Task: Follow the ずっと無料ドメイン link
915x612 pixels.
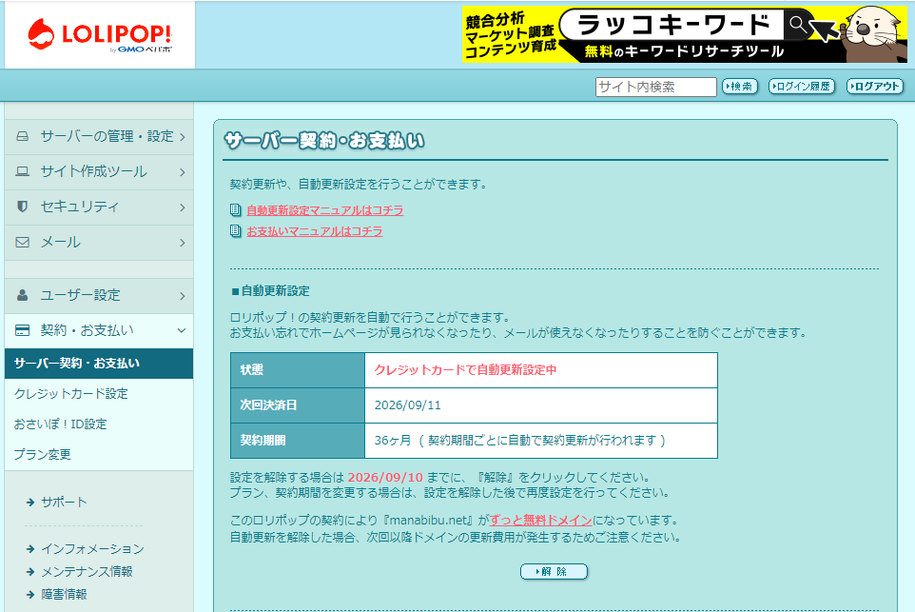Action: point(540,520)
